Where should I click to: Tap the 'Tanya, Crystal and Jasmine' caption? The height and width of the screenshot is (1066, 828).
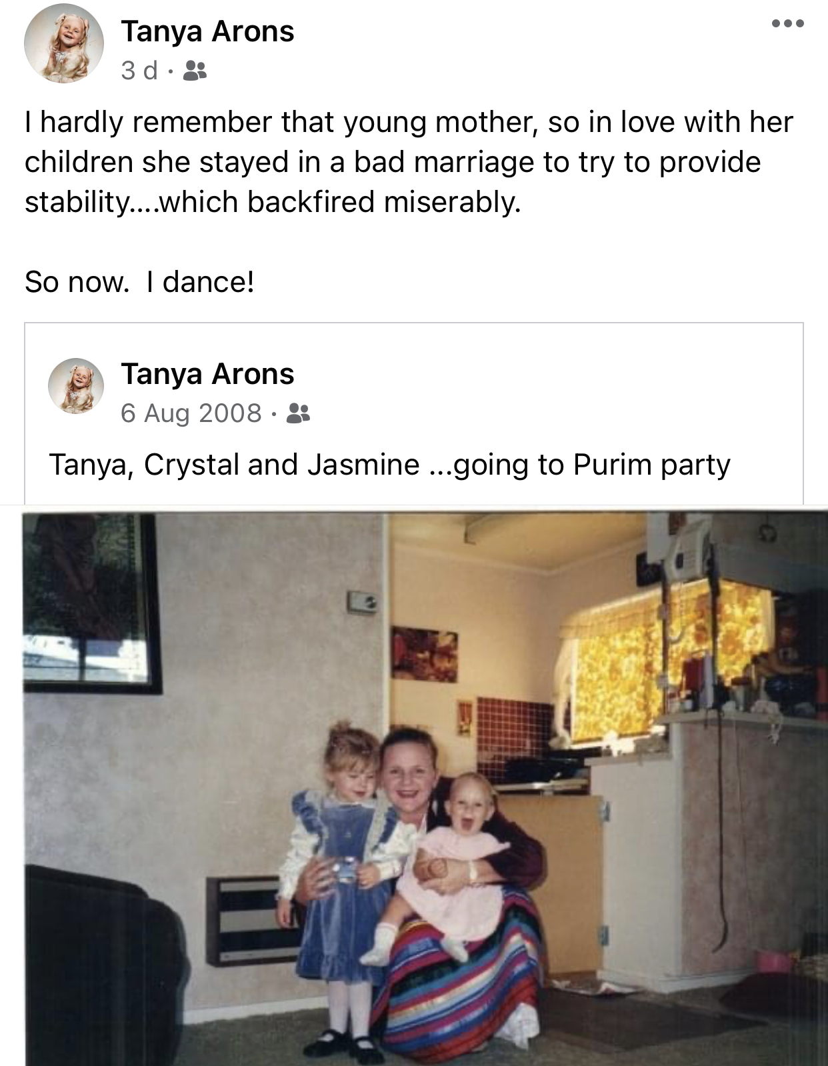tap(234, 465)
